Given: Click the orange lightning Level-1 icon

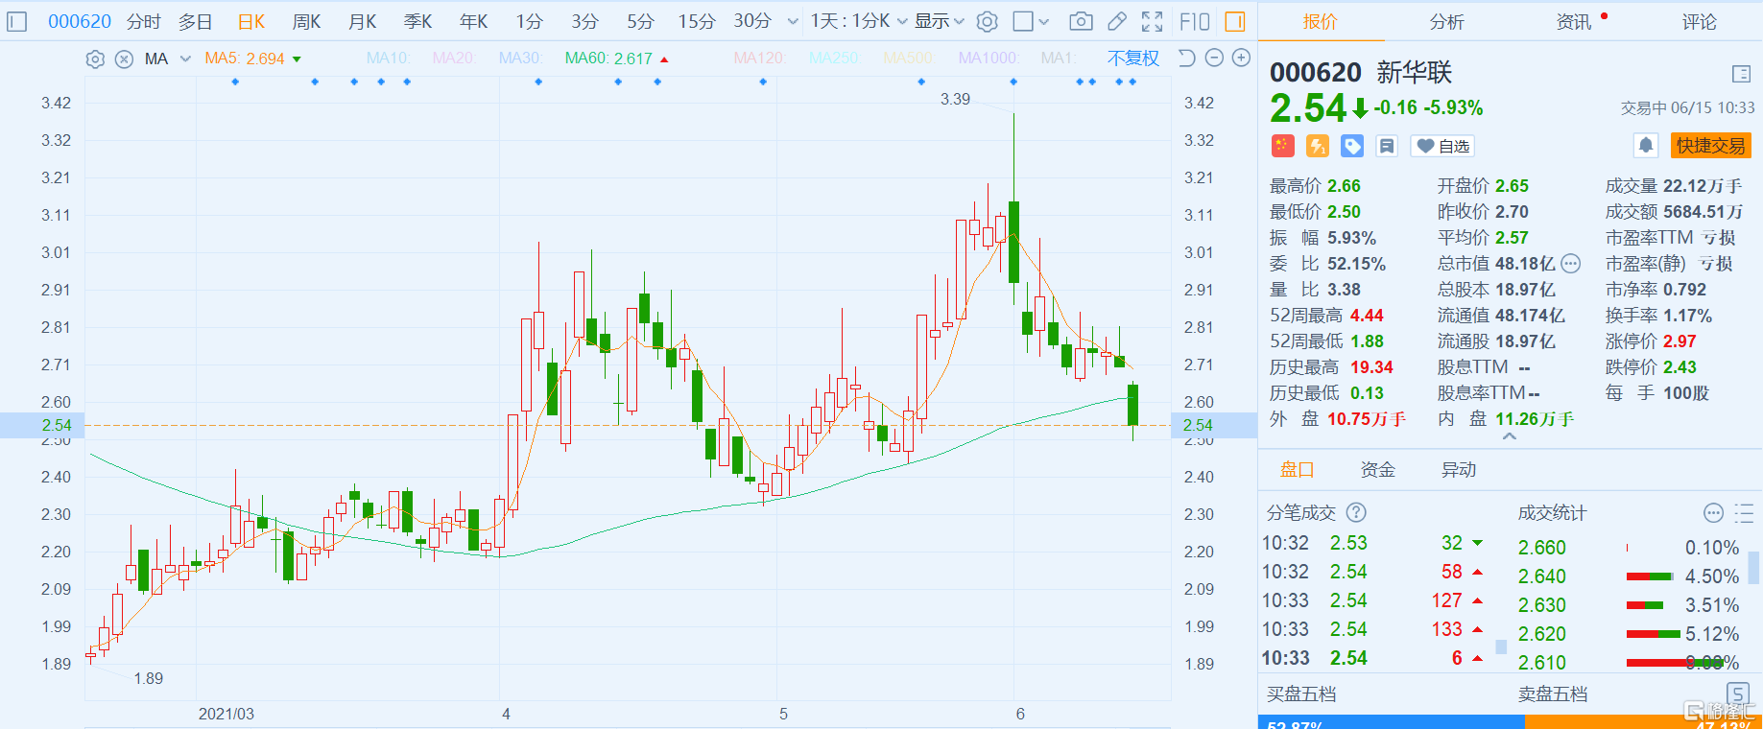Looking at the screenshot, I should pyautogui.click(x=1318, y=146).
